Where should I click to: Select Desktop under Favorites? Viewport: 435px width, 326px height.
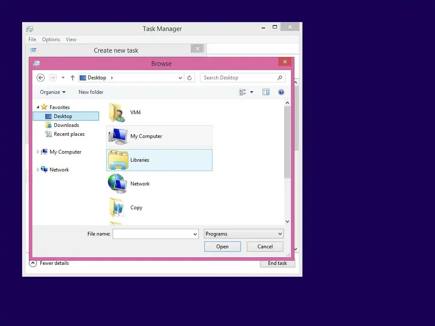pyautogui.click(x=66, y=116)
